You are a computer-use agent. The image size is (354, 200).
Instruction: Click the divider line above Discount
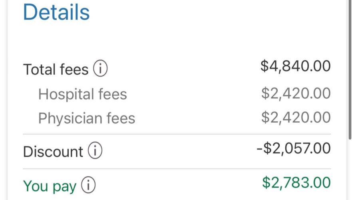[177, 134]
